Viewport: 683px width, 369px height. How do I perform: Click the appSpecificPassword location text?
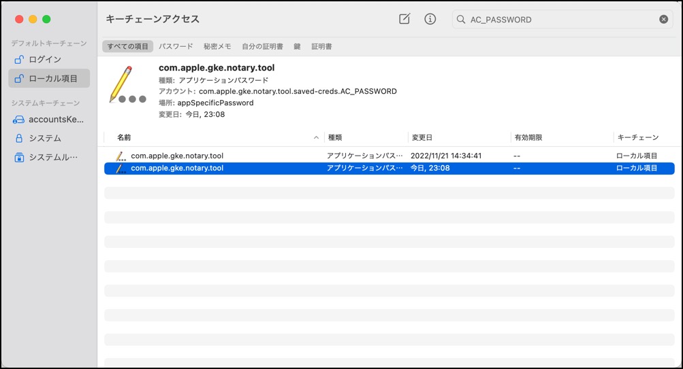click(215, 103)
